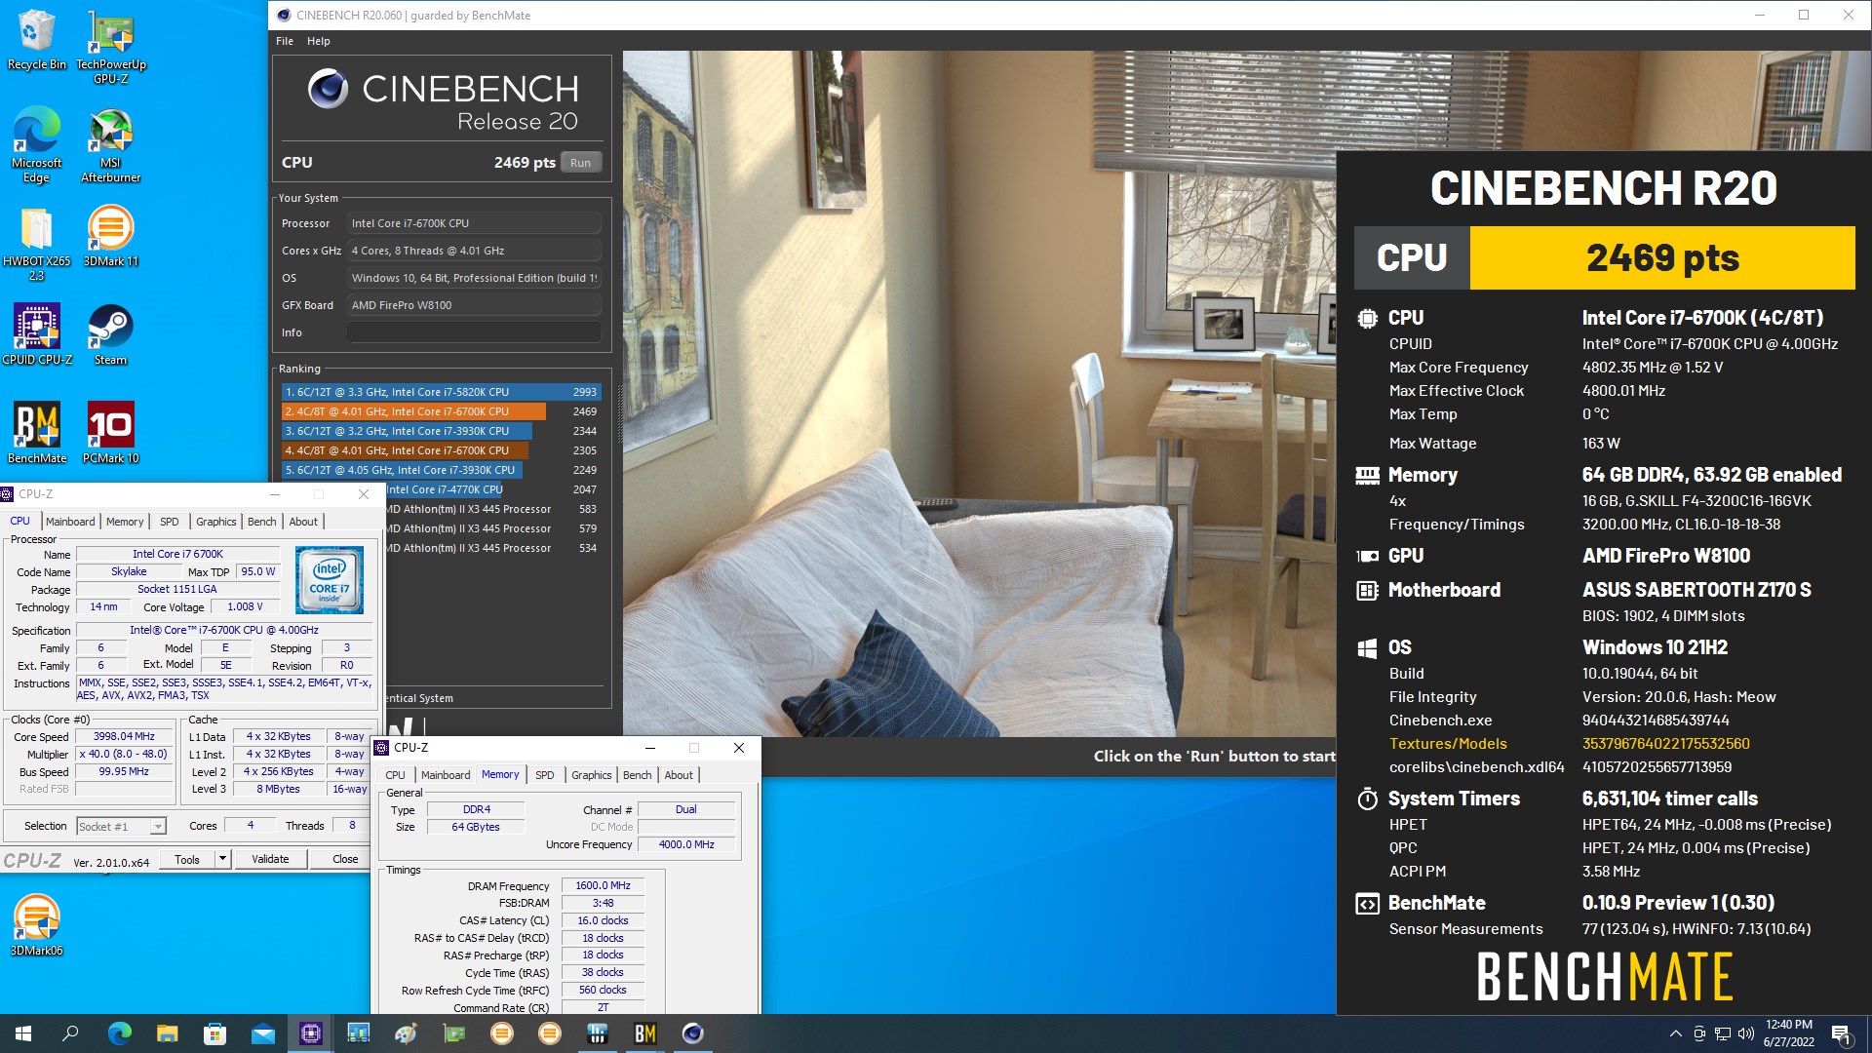
Task: Open File Explorer from the taskbar
Action: tap(167, 1033)
